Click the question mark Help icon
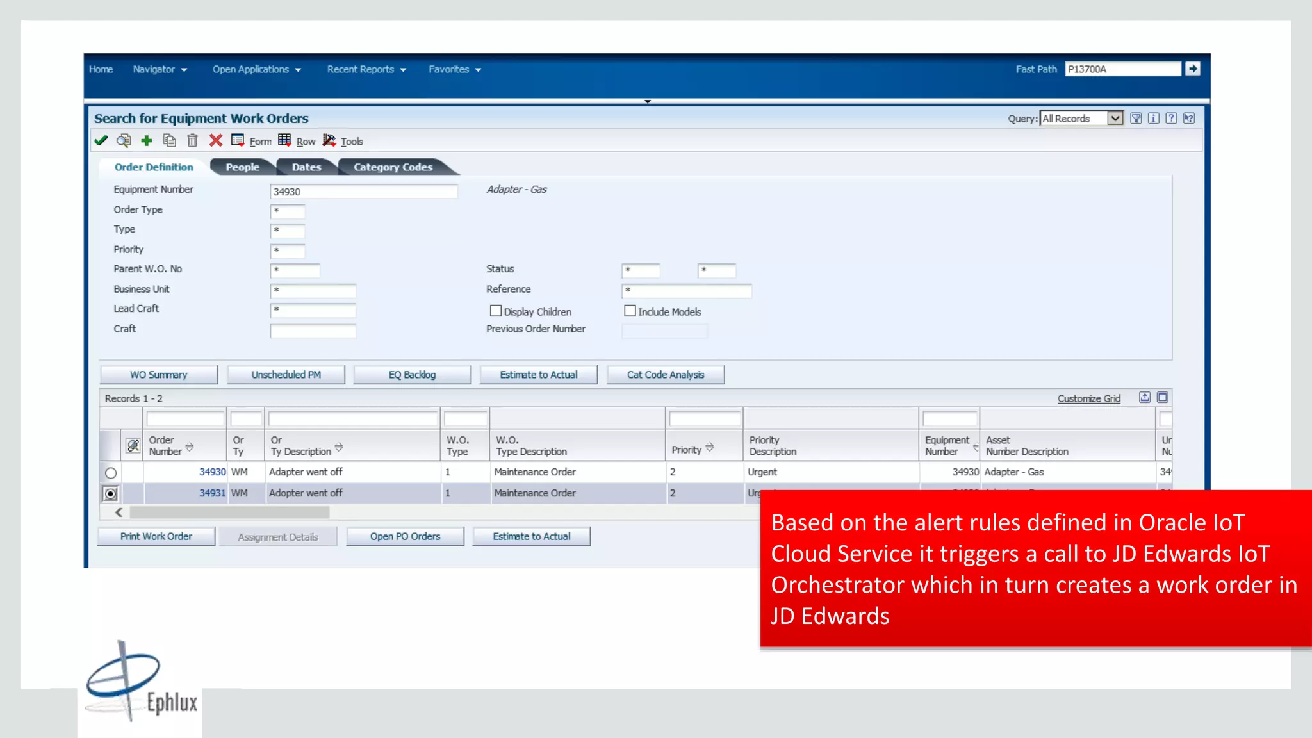 [1171, 119]
